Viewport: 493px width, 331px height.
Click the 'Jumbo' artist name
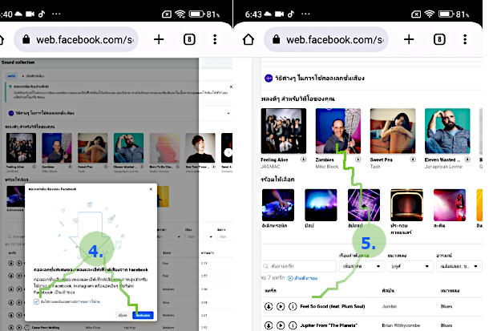pyautogui.click(x=390, y=306)
